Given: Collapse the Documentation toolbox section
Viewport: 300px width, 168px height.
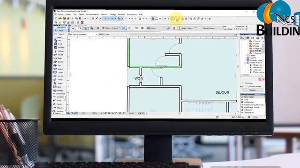Looking at the screenshot, I should click(54, 94).
